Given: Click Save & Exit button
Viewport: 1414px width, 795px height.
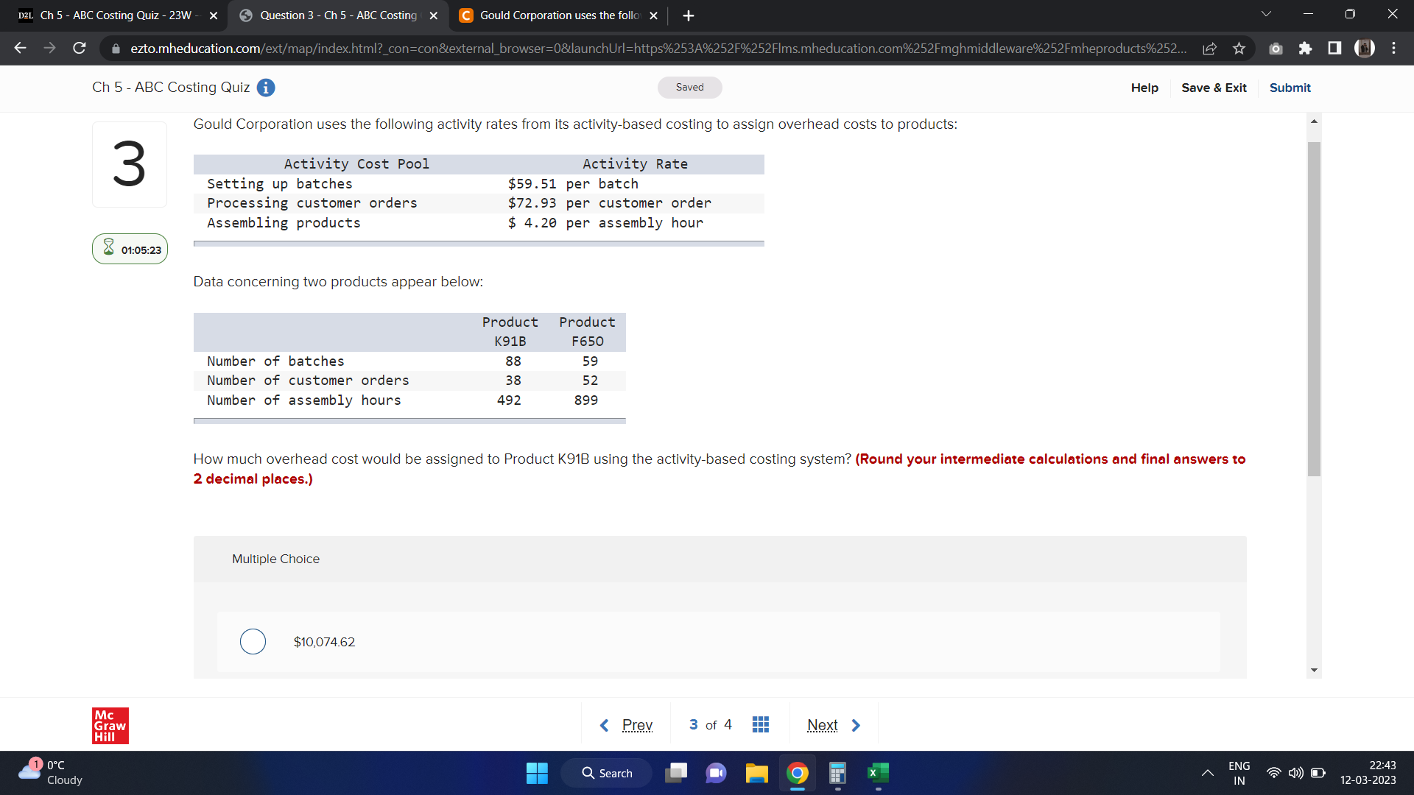Looking at the screenshot, I should pos(1214,88).
